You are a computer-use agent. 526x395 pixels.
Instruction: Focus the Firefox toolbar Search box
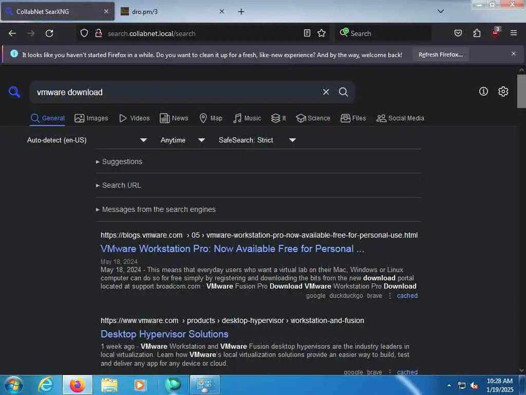point(383,33)
